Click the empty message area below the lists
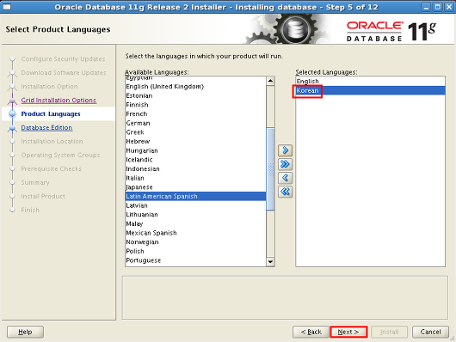Screen dimensions: 456x342 click(285, 297)
